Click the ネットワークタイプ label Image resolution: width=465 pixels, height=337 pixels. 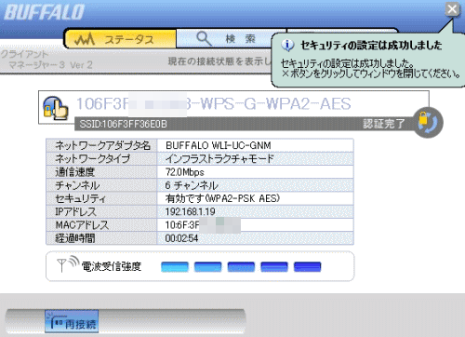click(x=92, y=158)
